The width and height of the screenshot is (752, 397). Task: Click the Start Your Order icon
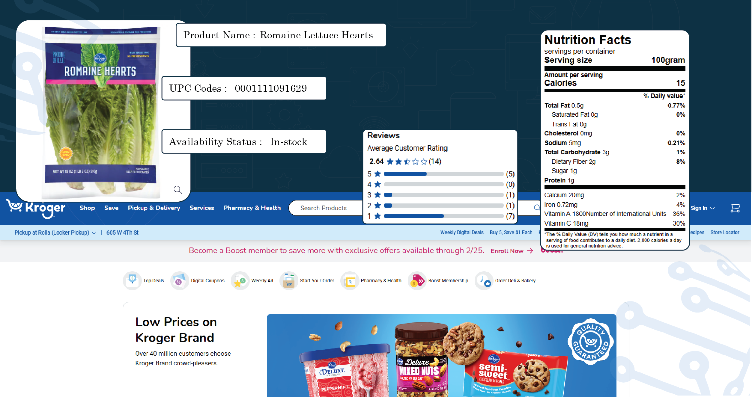pos(289,280)
